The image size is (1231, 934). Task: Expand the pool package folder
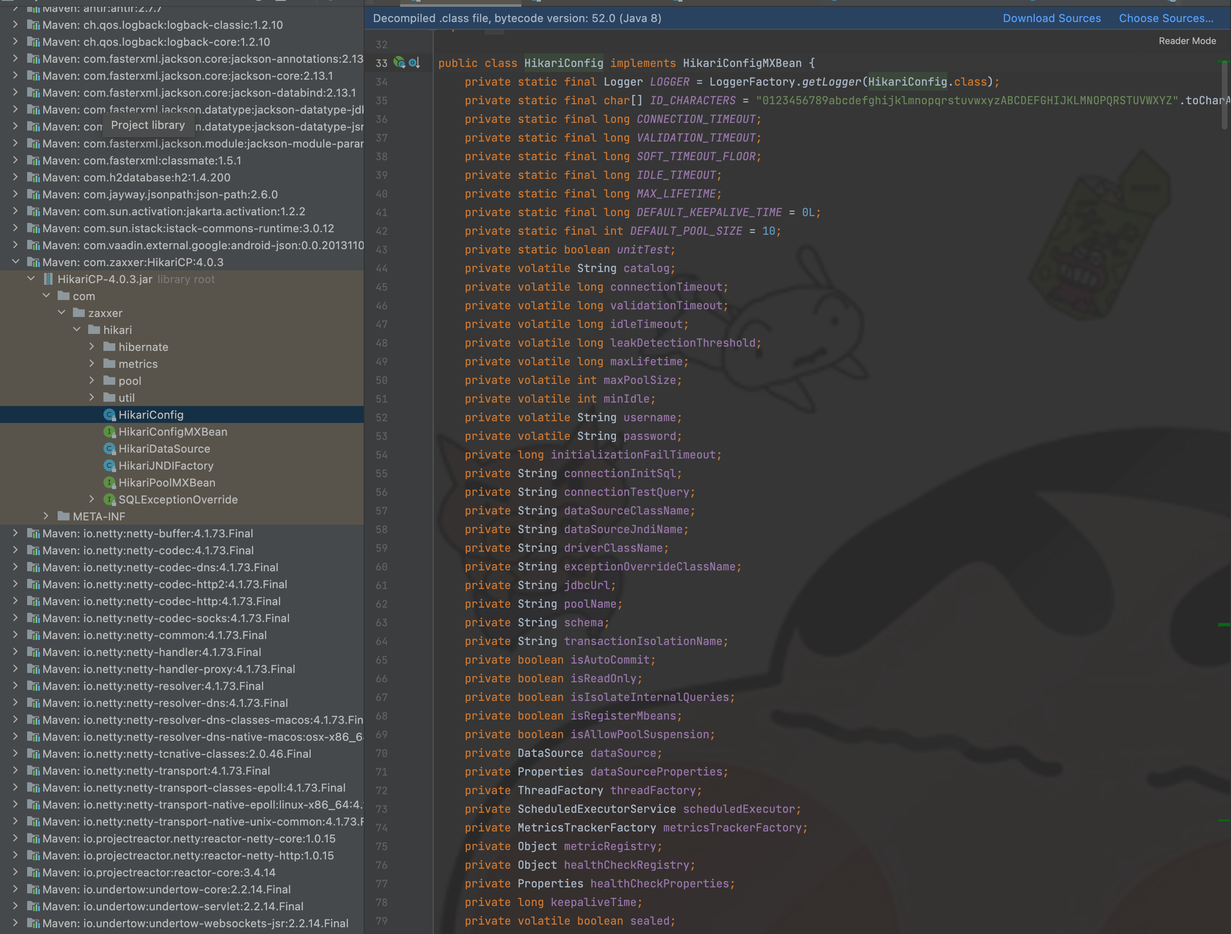click(x=92, y=381)
